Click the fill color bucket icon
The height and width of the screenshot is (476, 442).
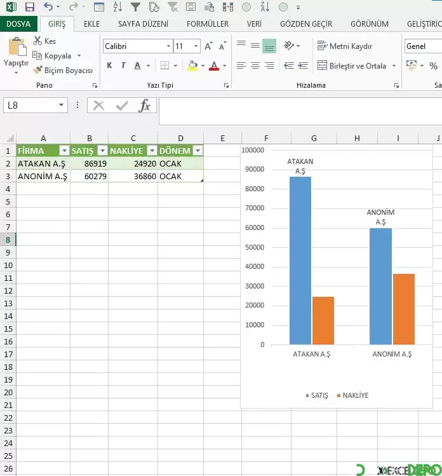click(x=192, y=65)
